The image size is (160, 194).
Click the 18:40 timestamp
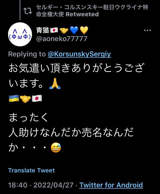[x=18, y=185]
